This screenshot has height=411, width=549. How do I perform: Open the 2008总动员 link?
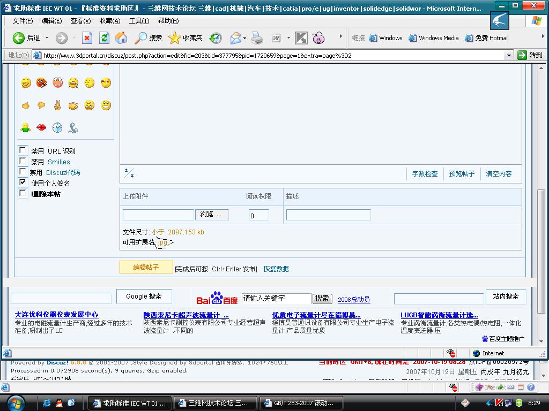(354, 300)
